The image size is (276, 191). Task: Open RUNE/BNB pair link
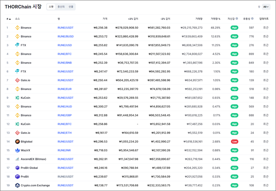65,63
